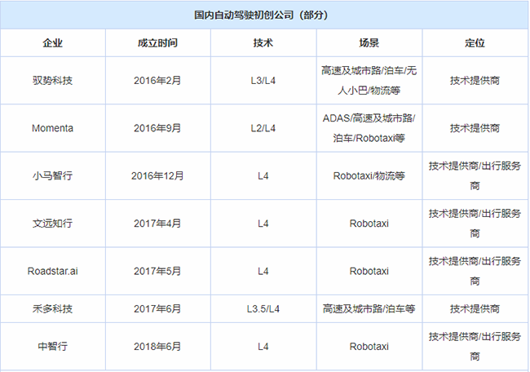This screenshot has height=372, width=530.
Task: Click the table title 国内自动驾驶初创公司（部分）
Action: pos(261,15)
